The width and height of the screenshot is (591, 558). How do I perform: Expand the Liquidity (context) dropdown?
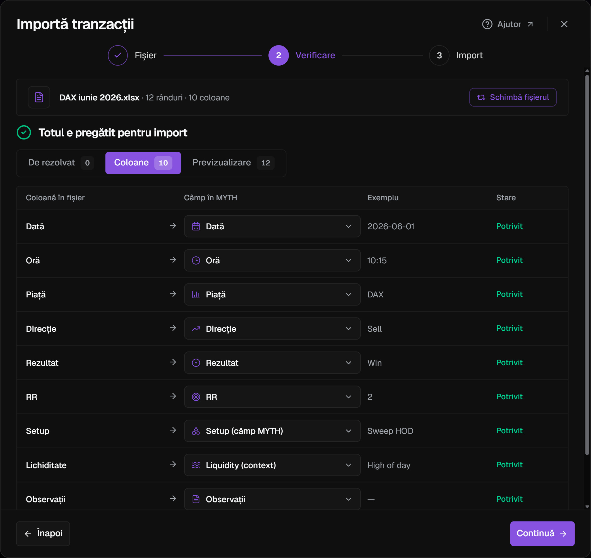pos(272,465)
